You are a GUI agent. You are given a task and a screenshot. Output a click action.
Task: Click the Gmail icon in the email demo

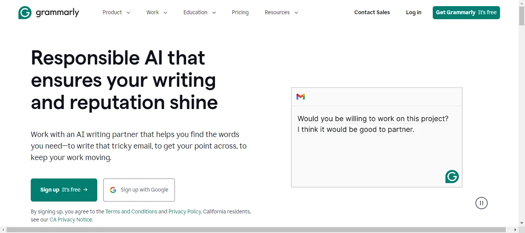[301, 97]
